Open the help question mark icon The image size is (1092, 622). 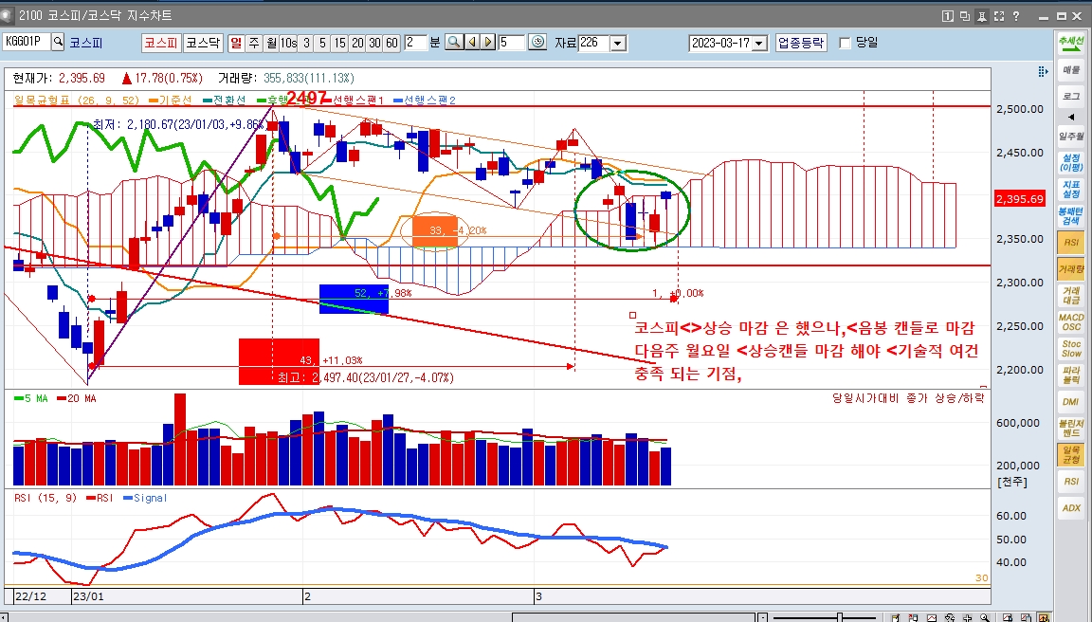[x=1016, y=15]
